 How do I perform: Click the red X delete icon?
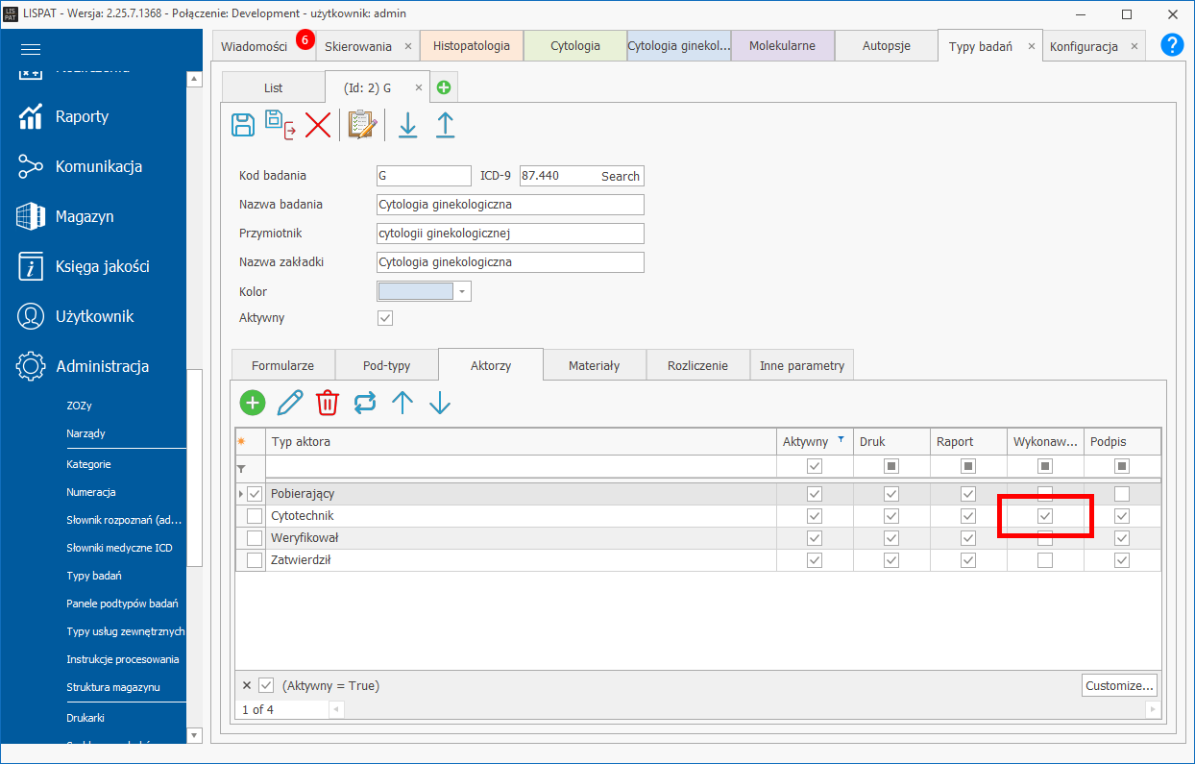318,125
